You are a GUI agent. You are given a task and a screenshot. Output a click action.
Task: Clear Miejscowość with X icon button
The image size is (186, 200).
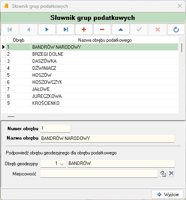click(171, 173)
